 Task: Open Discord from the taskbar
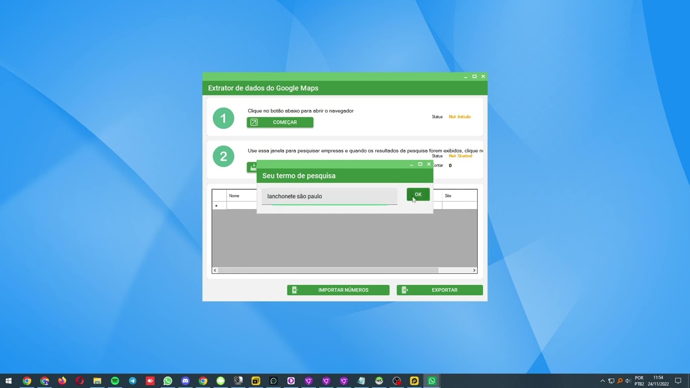(x=185, y=381)
